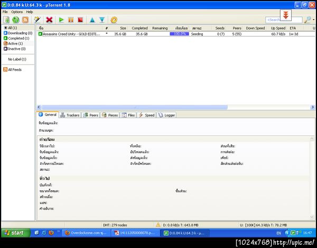This screenshot has width=317, height=248.
Task: Switch to the Logger tab
Action: pyautogui.click(x=166, y=115)
